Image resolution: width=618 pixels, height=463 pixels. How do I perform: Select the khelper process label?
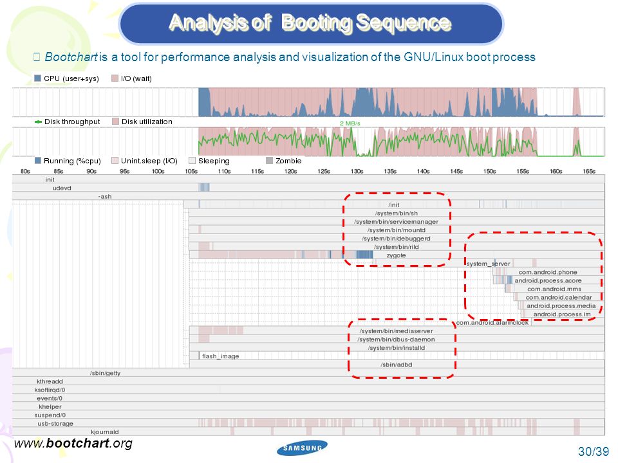click(50, 406)
